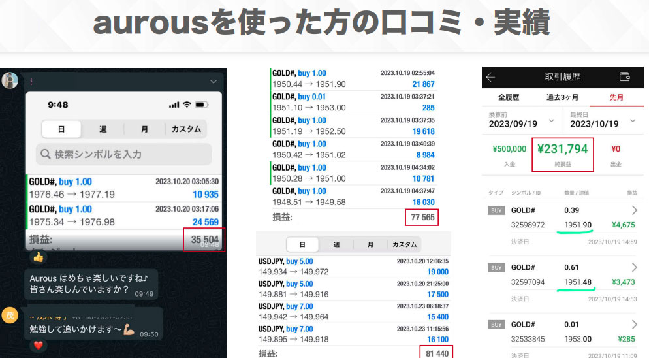The height and width of the screenshot is (358, 649).
Task: Open details chevron for GOLD# 0.61 trade
Action: pyautogui.click(x=635, y=267)
